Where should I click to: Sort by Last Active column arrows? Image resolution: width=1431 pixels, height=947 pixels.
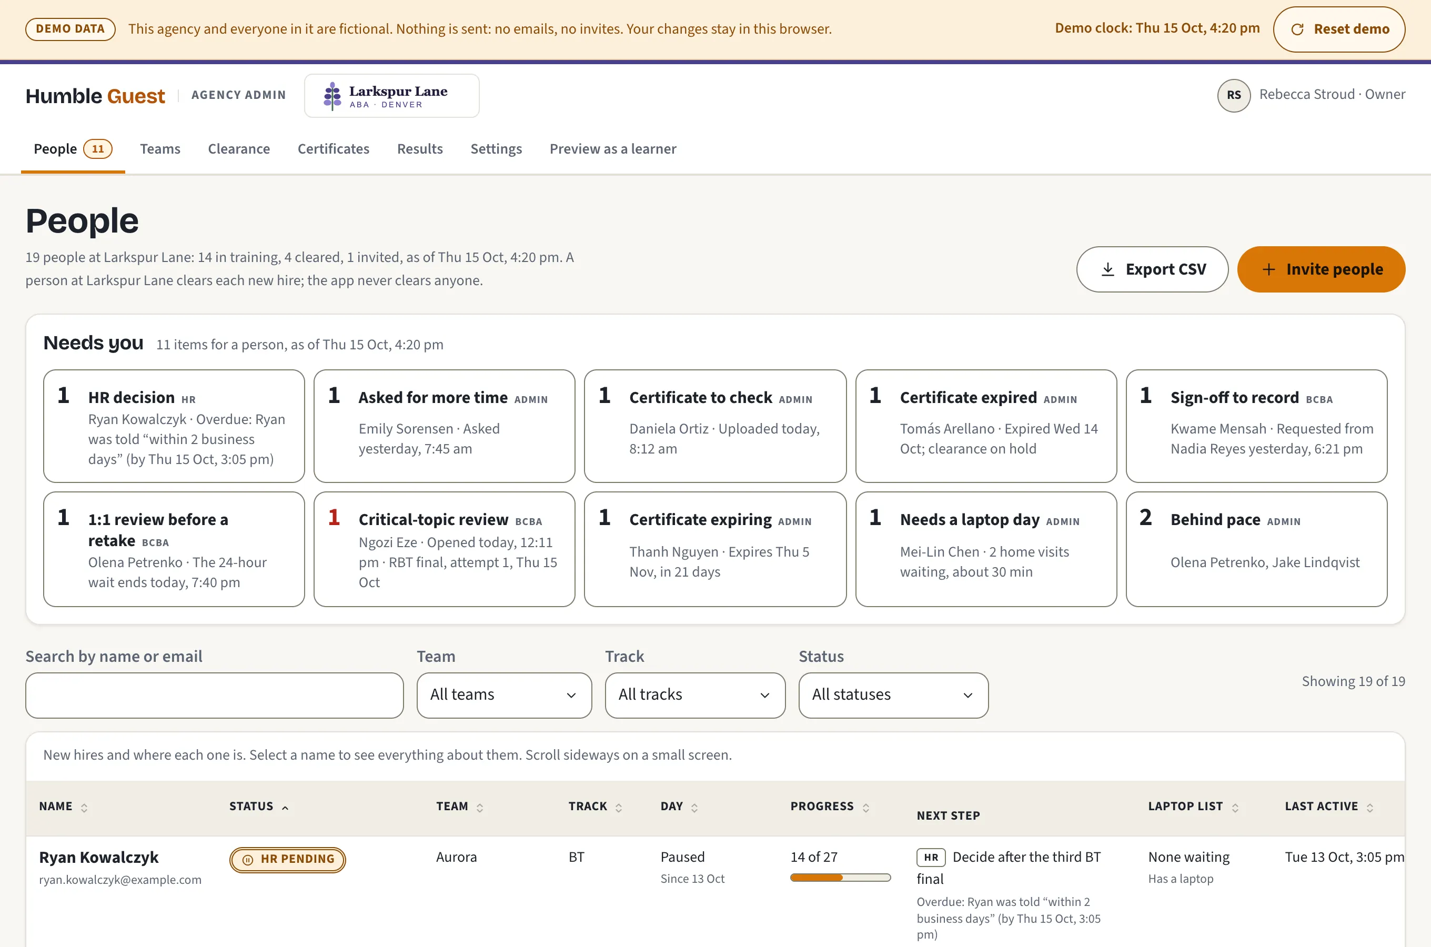(1369, 808)
